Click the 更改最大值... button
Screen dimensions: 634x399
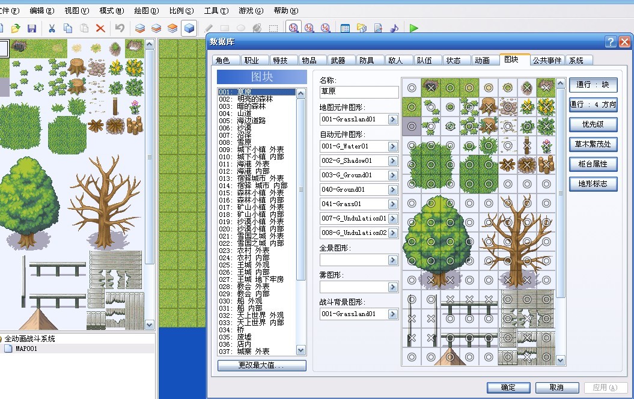261,365
